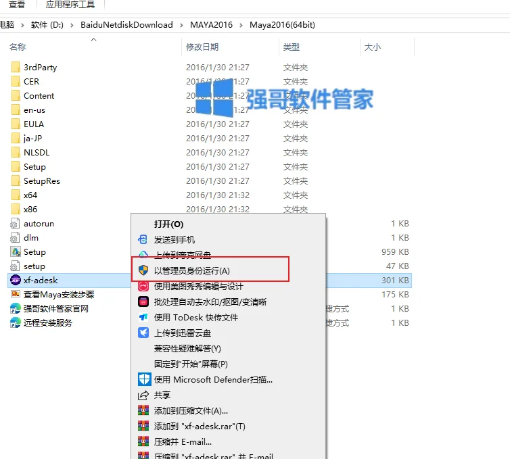Select 发送到手机 menu entry

pyautogui.click(x=228, y=239)
